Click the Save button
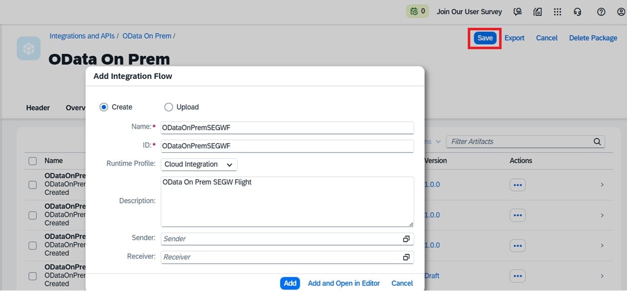Viewport: 627px width, 291px height. (x=485, y=38)
